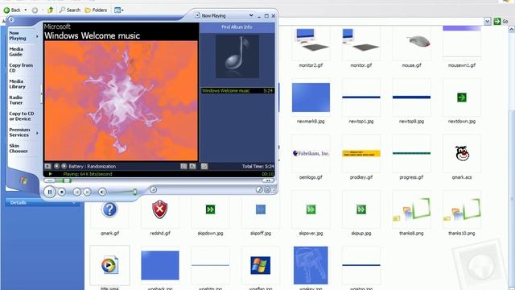Select skipdown.jpg file

[x=210, y=213]
